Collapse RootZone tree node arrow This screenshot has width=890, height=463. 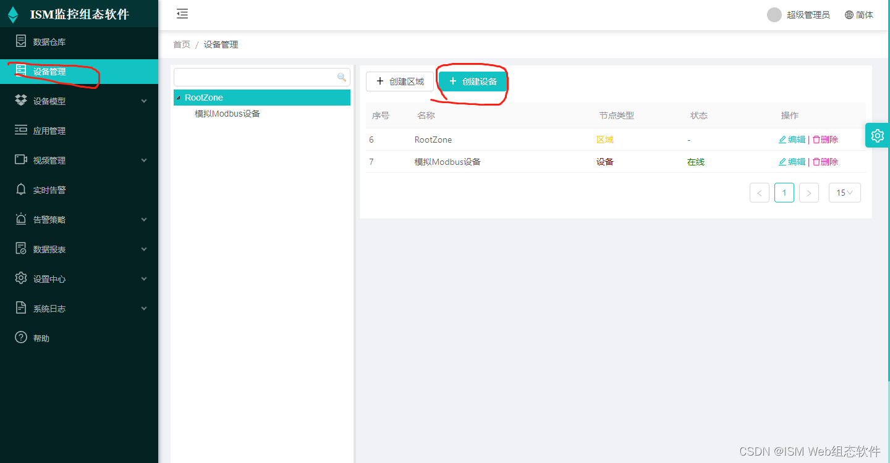coord(179,98)
